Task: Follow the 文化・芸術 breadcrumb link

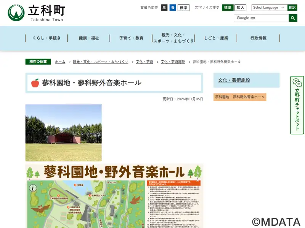Action: coord(144,62)
